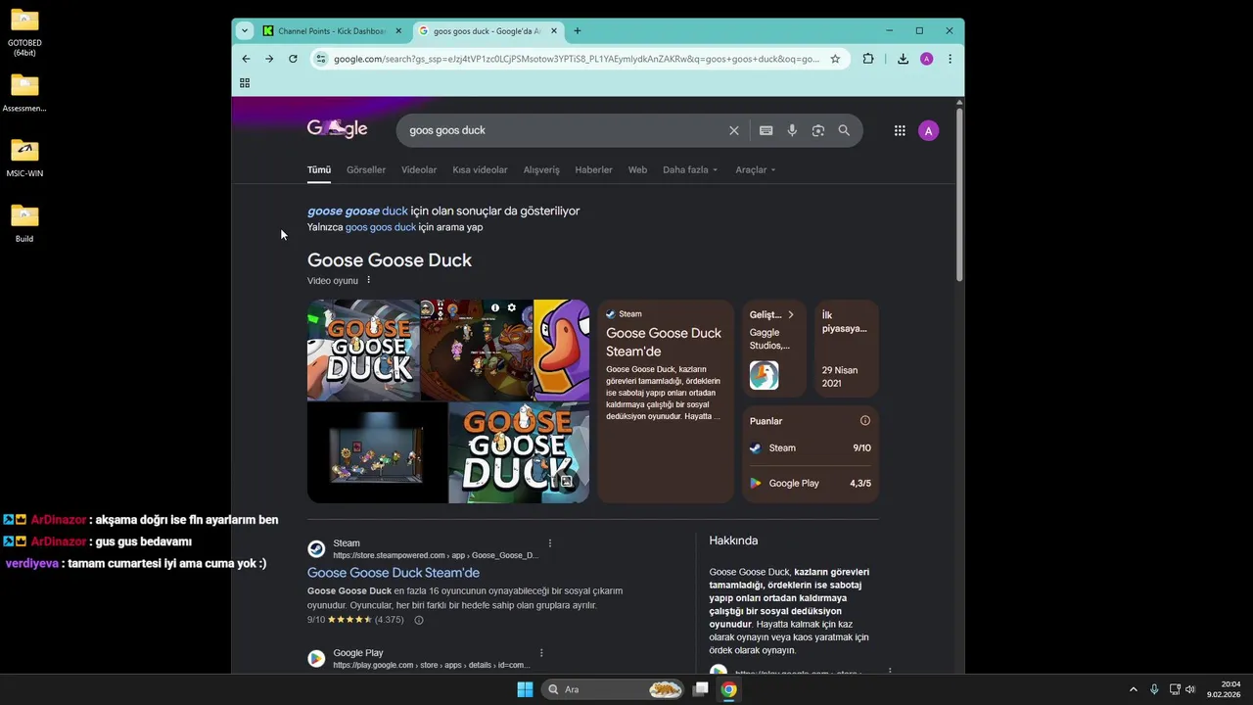Select the Kısa videolar tab
1253x705 pixels.
pos(480,169)
